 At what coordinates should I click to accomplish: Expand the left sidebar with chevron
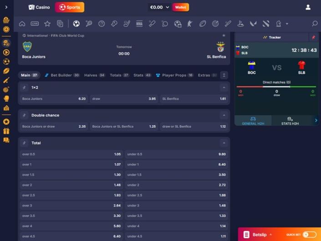[6, 7]
